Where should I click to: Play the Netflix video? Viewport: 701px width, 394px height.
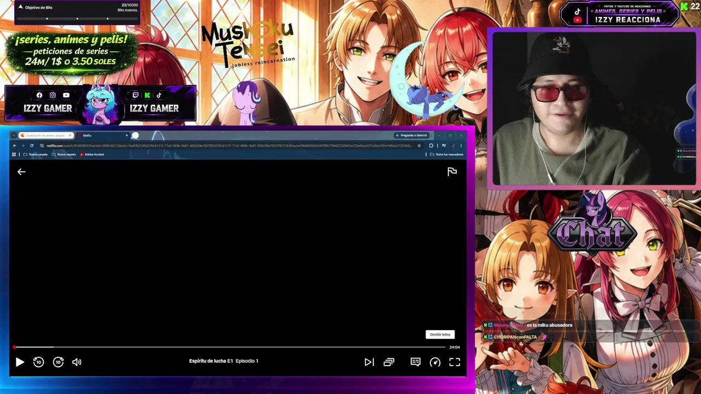20,362
